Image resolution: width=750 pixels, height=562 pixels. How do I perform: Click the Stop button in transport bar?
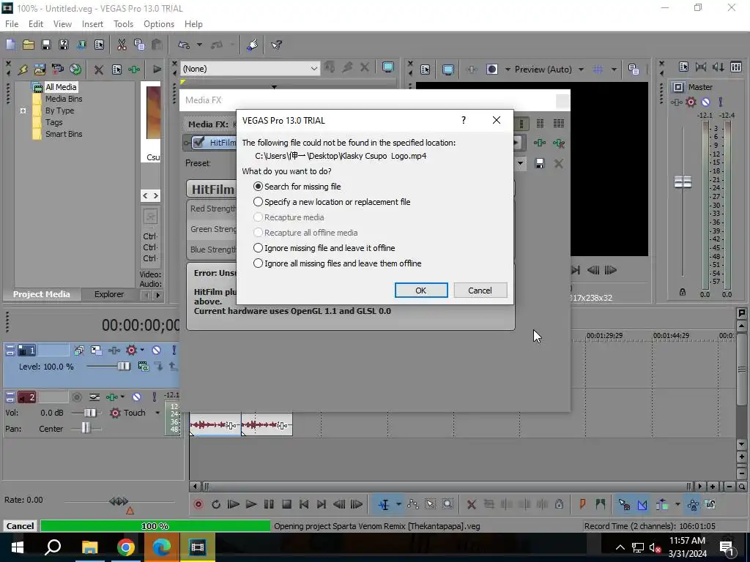[x=286, y=504]
